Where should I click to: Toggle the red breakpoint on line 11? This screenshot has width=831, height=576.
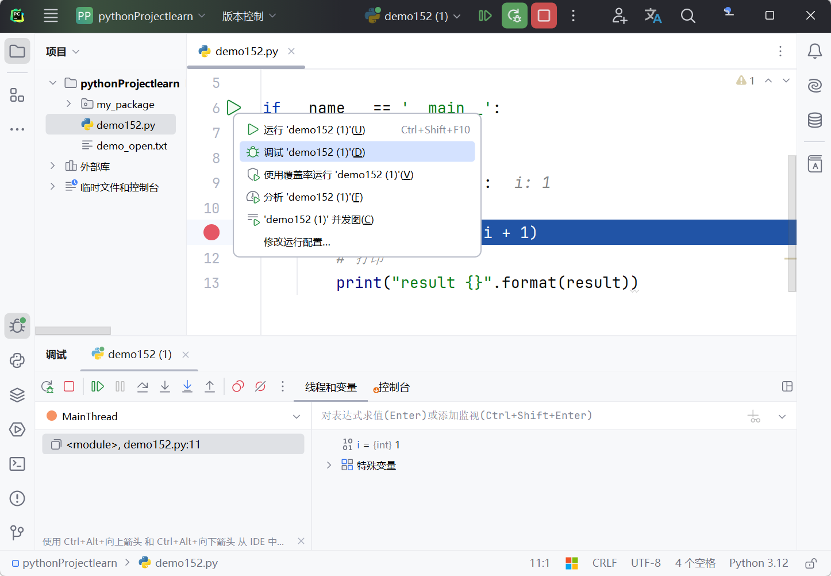(211, 232)
